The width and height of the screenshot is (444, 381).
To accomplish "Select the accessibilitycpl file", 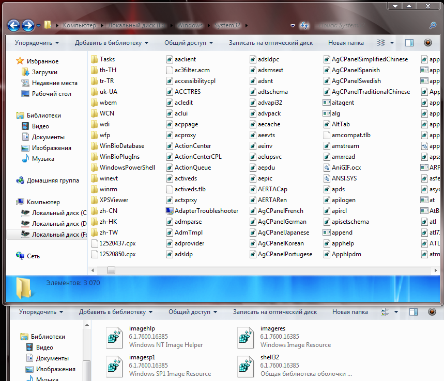I will (191, 81).
